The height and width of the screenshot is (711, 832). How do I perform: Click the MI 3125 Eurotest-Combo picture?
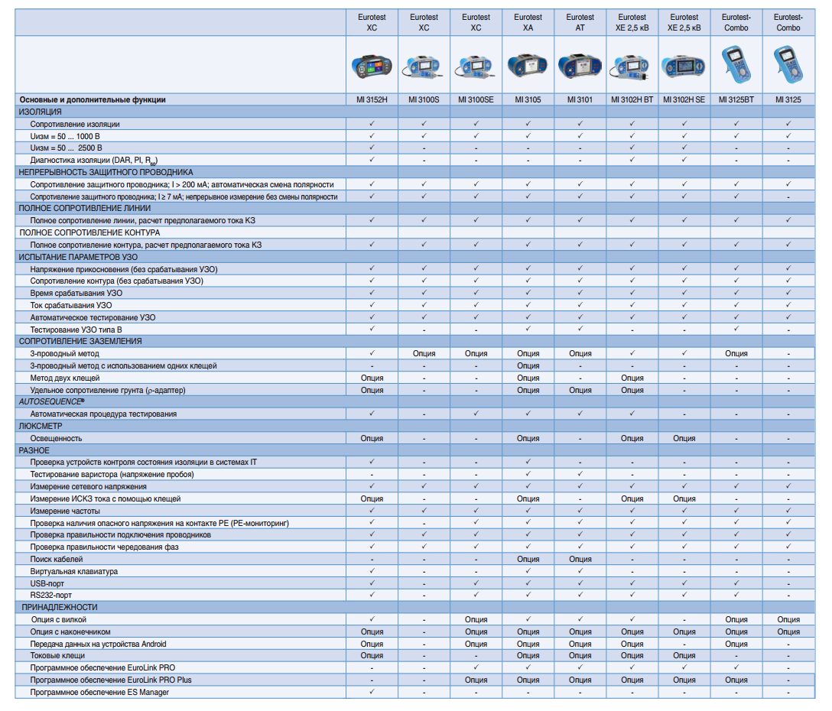tap(788, 64)
